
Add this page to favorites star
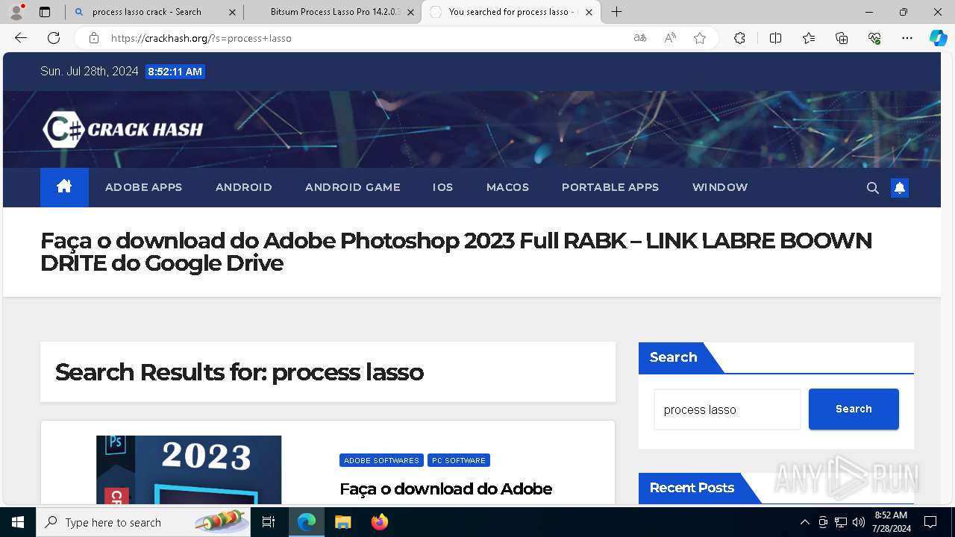click(x=700, y=38)
